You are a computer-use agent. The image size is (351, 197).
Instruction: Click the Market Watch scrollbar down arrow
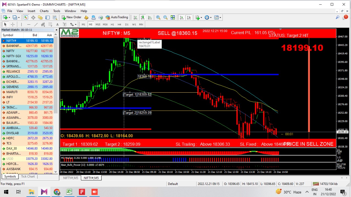click(56, 172)
